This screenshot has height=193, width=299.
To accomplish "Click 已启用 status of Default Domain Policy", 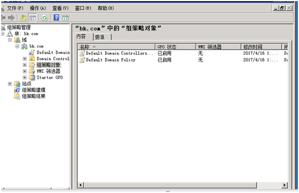I will pyautogui.click(x=165, y=60).
